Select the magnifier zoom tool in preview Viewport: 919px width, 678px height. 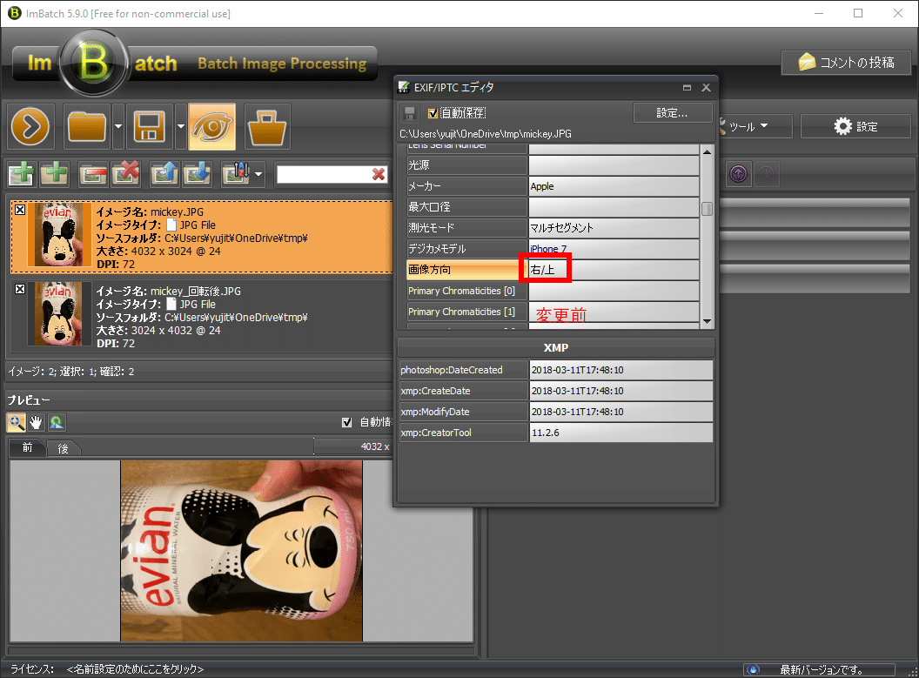[x=17, y=422]
